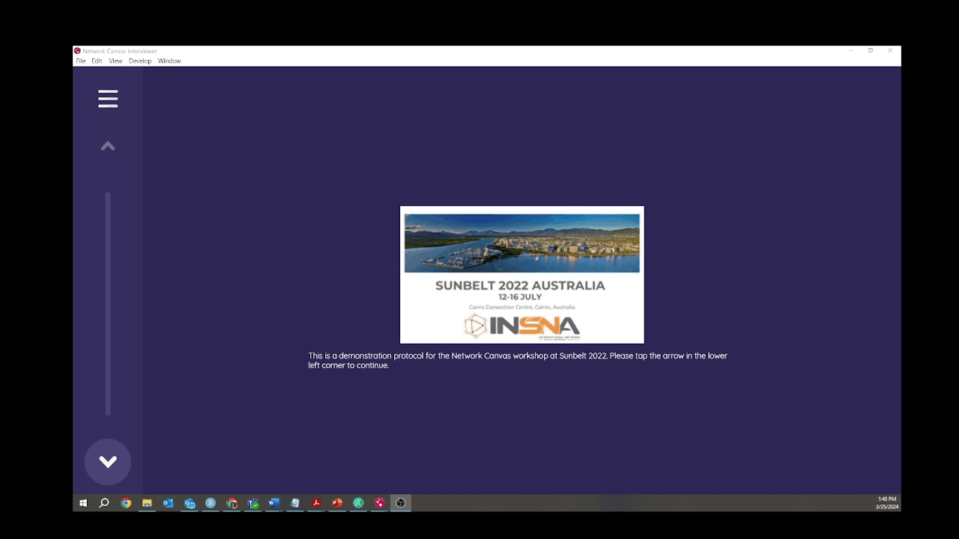Open the hamburger menu in the sidebar
This screenshot has height=539, width=959.
coord(108,99)
